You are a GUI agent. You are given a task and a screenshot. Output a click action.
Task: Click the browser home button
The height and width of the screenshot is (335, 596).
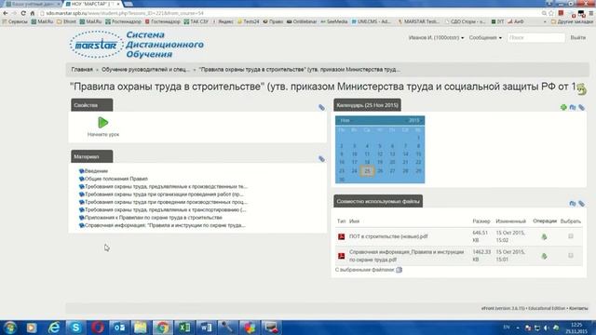pos(33,13)
